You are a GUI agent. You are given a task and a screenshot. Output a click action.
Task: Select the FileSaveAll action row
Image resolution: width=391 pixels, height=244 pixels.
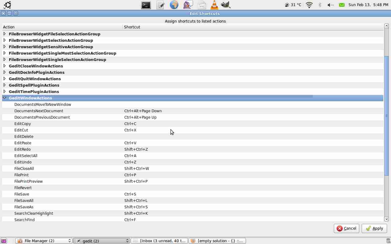point(193,200)
